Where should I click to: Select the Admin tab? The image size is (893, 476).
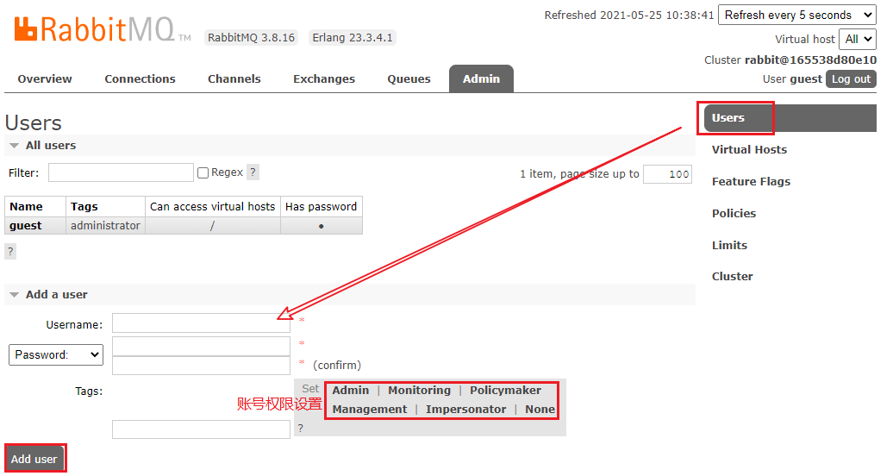click(481, 79)
